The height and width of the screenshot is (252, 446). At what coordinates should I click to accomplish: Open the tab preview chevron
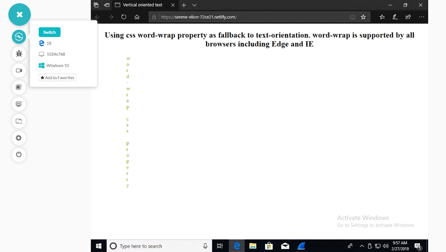pyautogui.click(x=194, y=5)
